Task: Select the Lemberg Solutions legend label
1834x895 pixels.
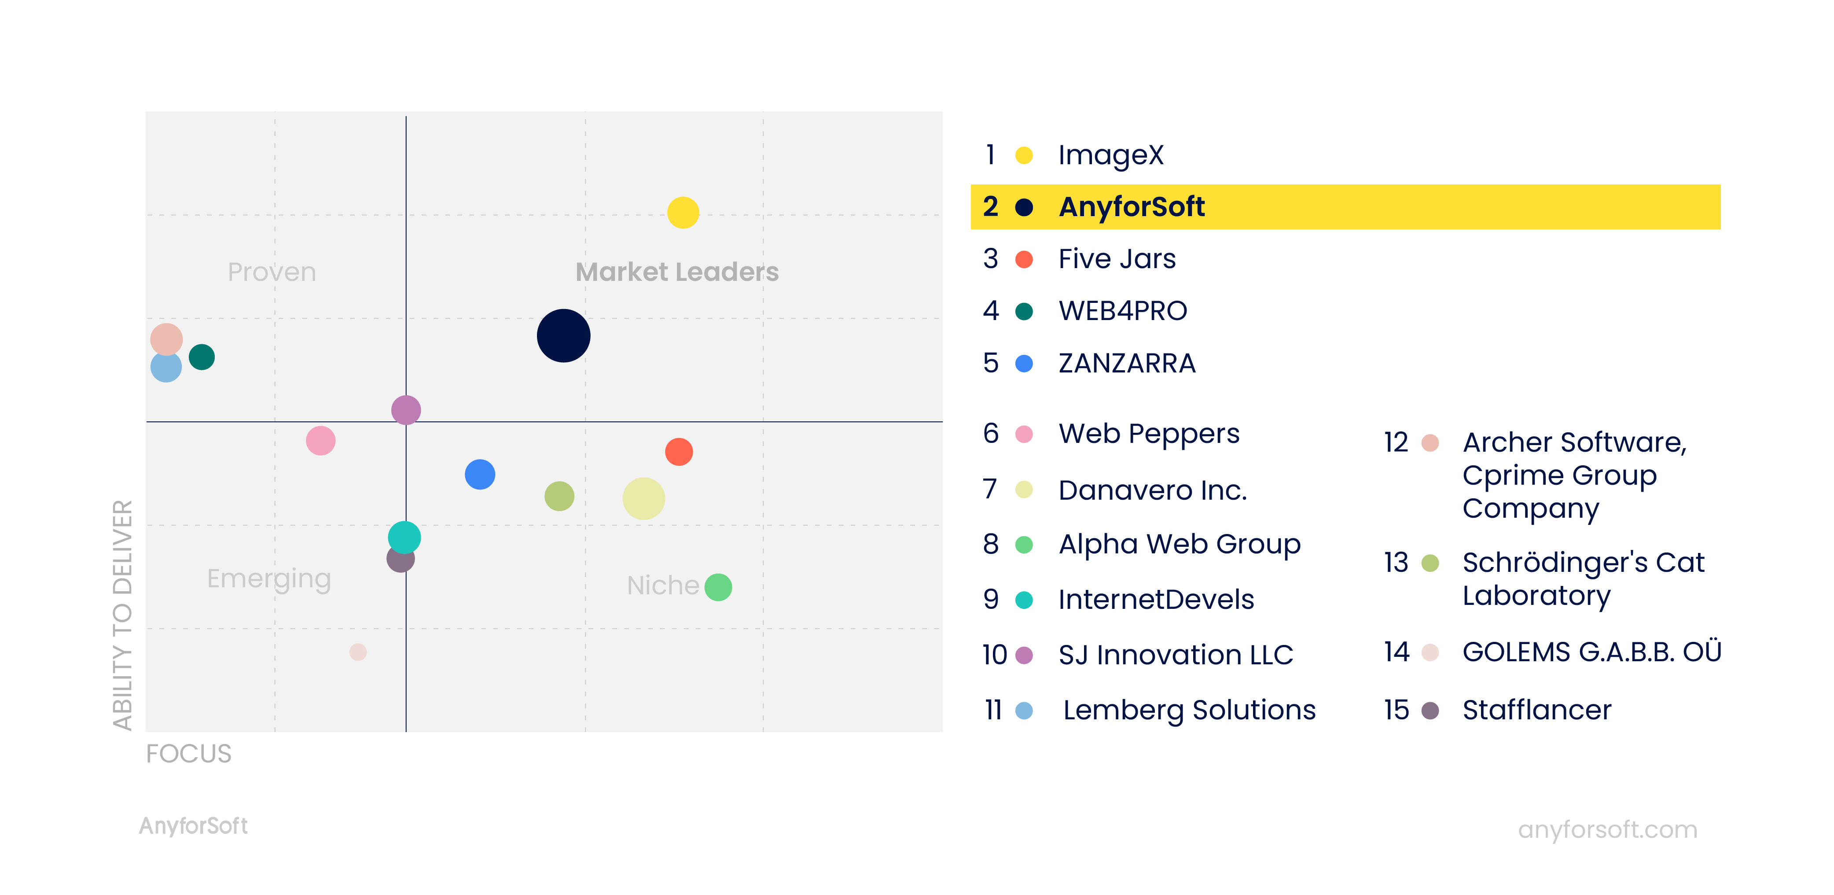Action: point(1189,710)
